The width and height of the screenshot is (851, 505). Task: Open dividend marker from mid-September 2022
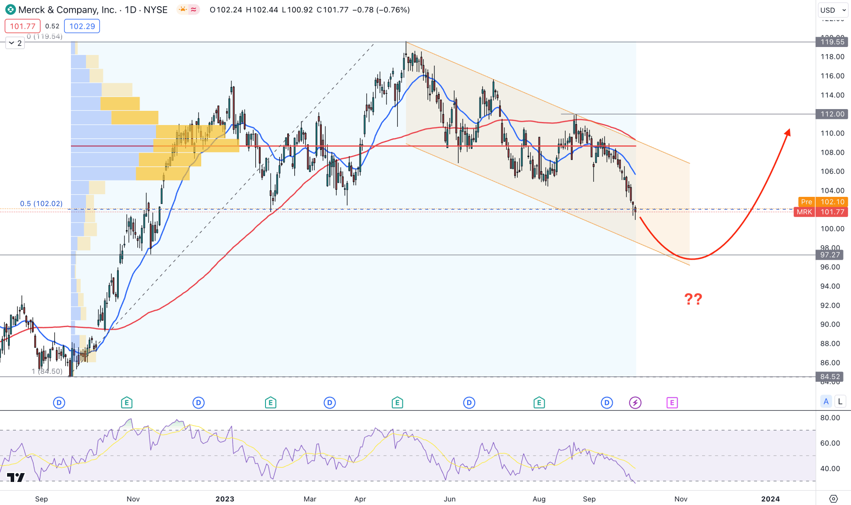(59, 403)
